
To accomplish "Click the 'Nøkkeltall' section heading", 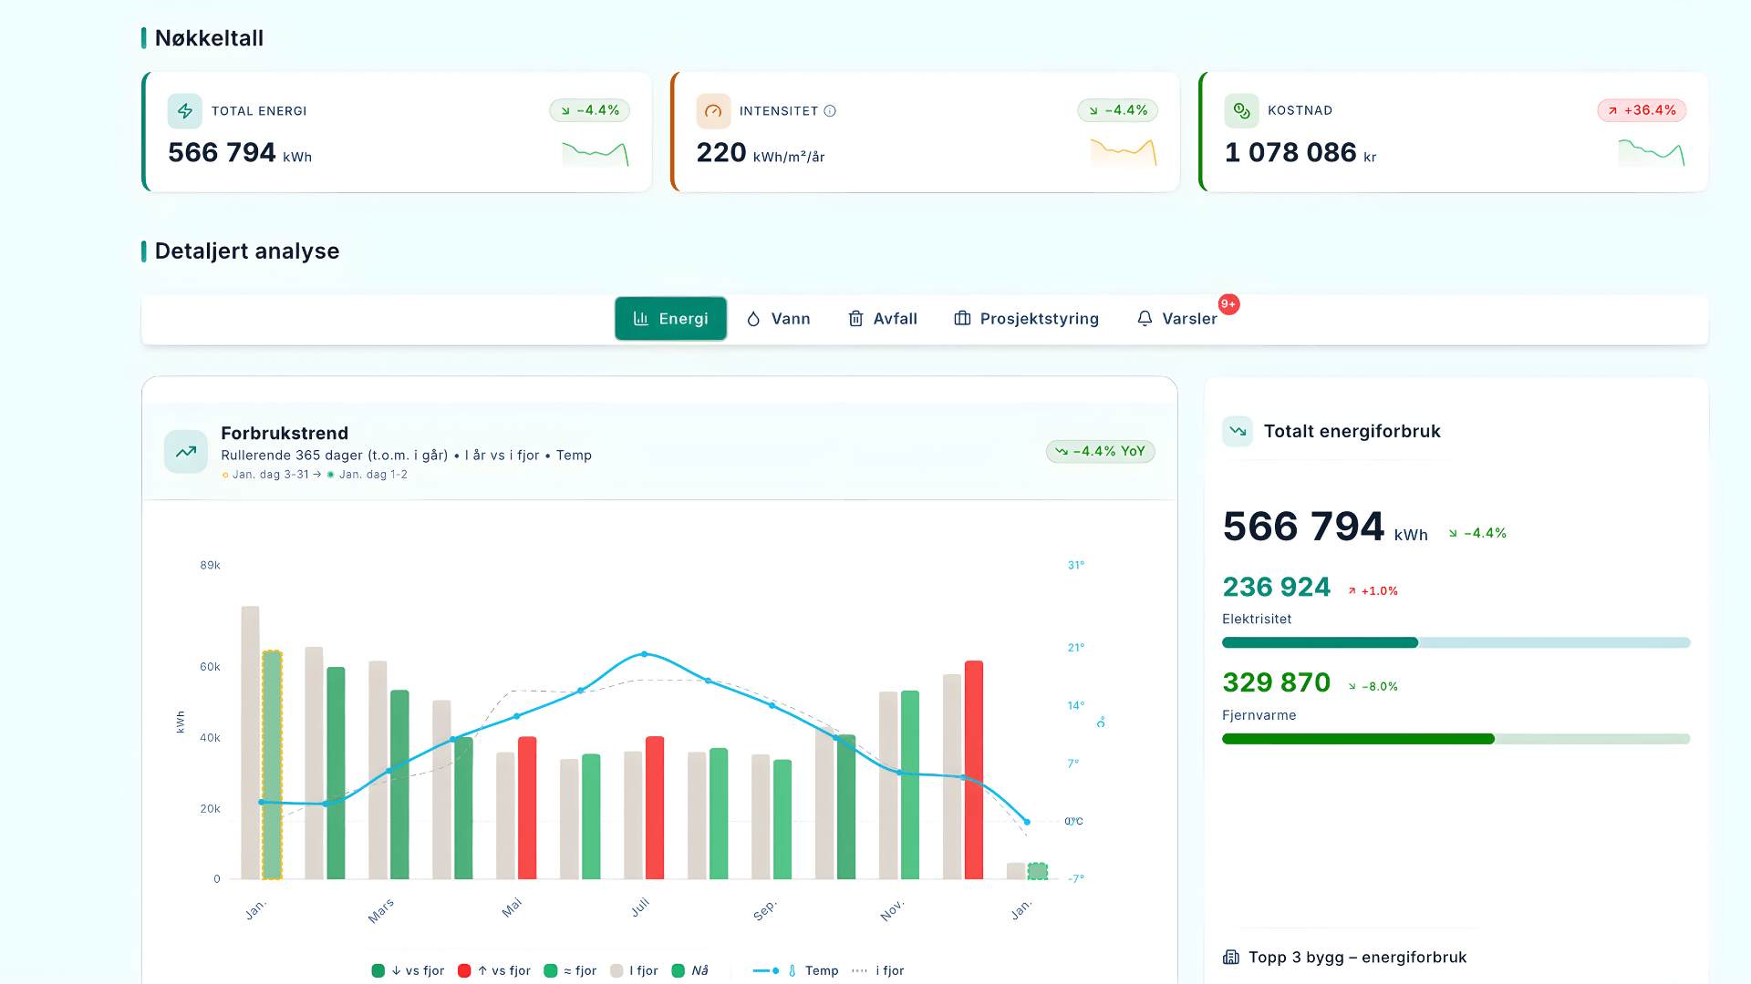I will (209, 38).
